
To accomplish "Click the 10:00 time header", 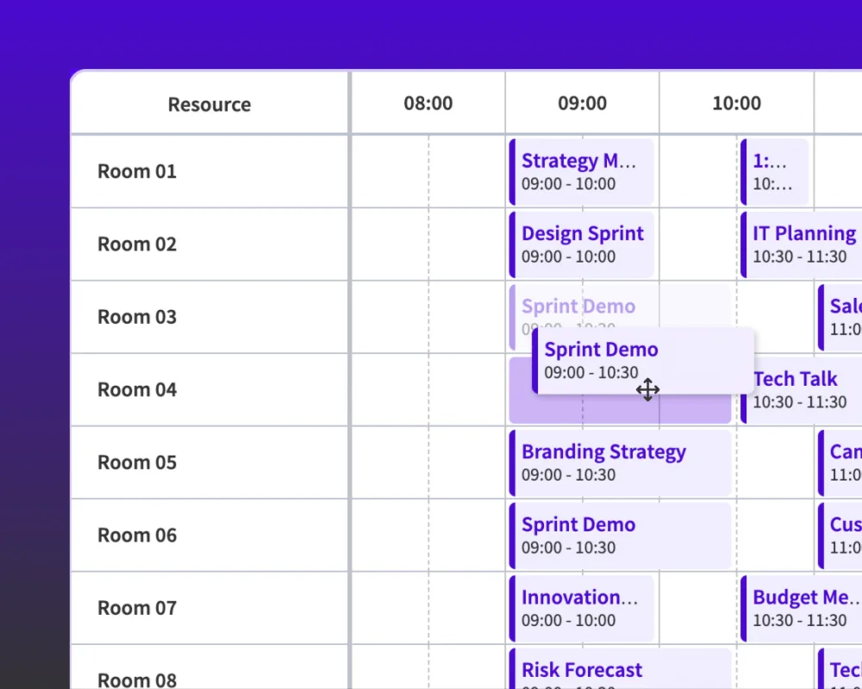I will 736,102.
